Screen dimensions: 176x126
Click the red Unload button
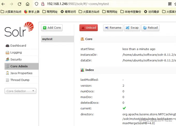(x=89, y=28)
